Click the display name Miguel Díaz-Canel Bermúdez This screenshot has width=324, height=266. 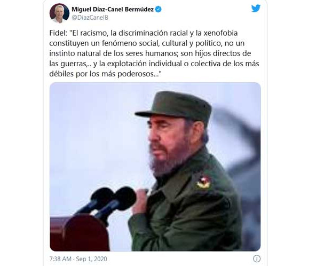pos(113,9)
